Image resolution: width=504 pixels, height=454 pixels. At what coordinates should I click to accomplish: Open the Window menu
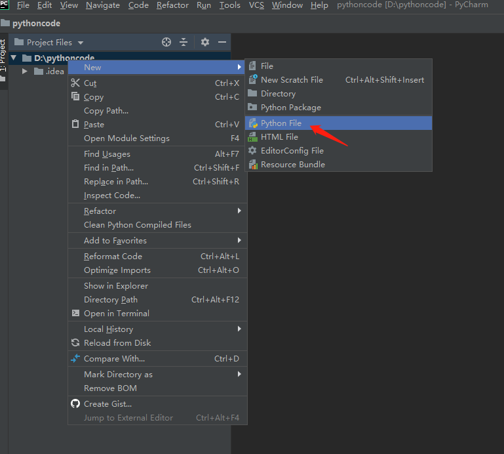tap(287, 5)
